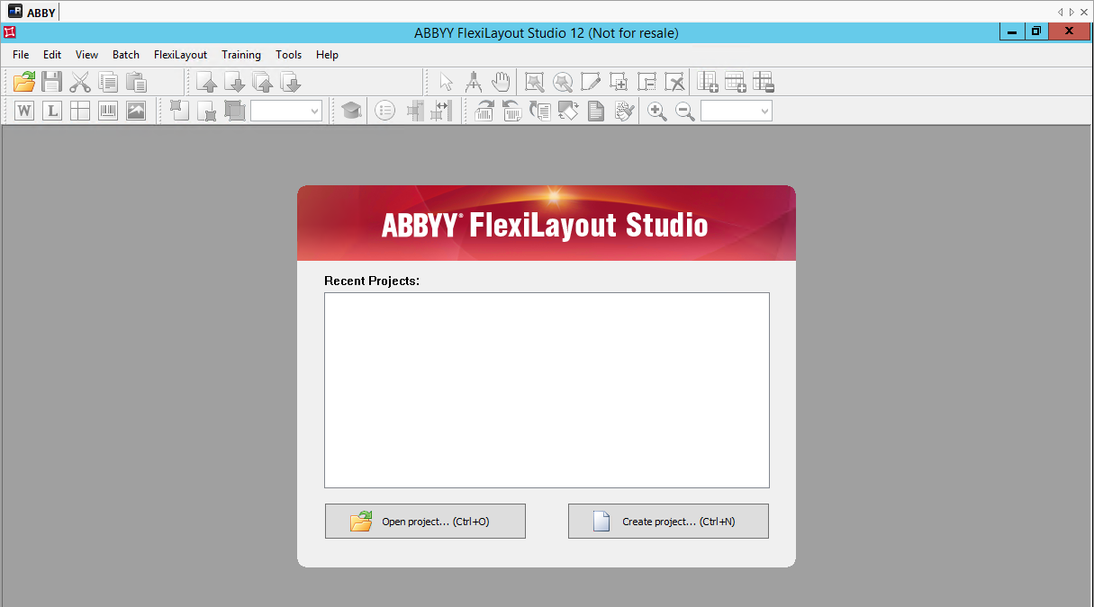Click the Save floppy disk icon
The width and height of the screenshot is (1094, 607).
tap(52, 83)
